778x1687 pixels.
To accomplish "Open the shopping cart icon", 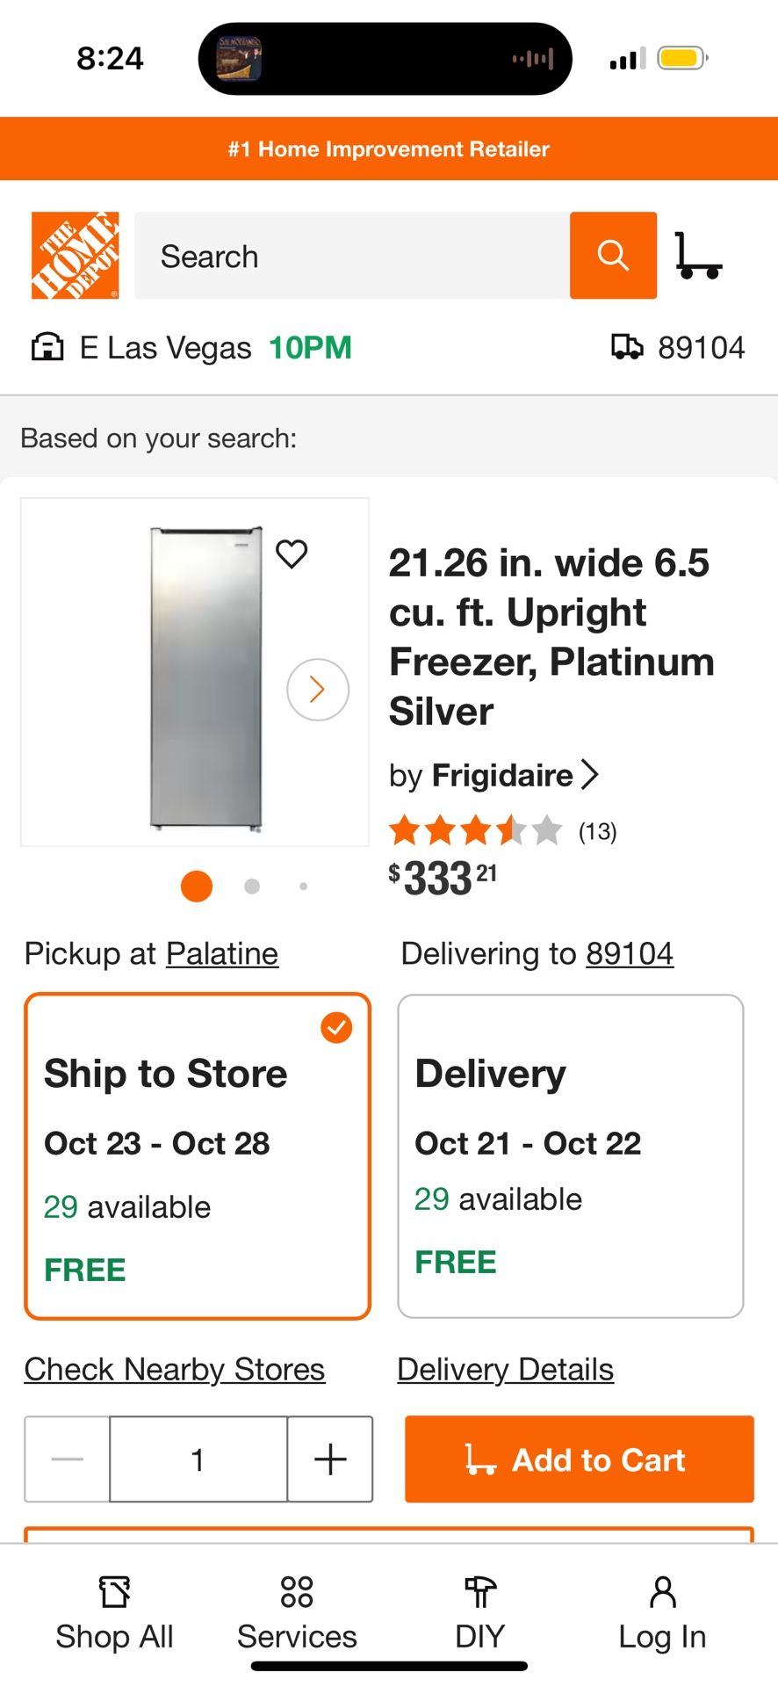I will tap(698, 256).
